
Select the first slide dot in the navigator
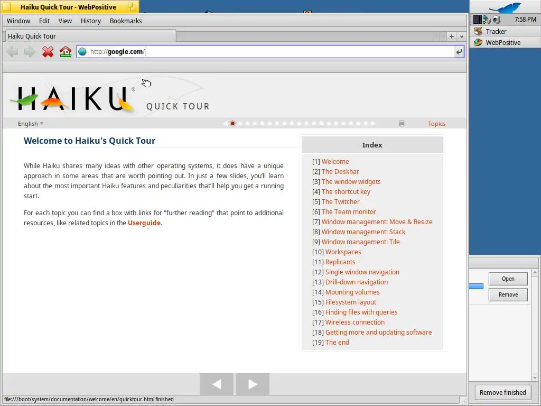coord(232,124)
